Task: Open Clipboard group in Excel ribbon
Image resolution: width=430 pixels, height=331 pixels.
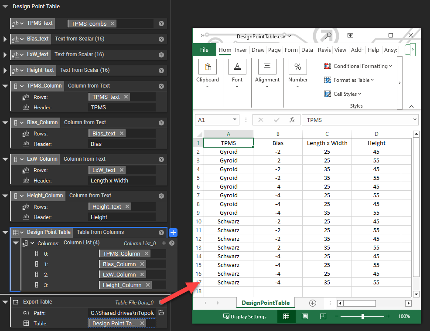Action: pyautogui.click(x=208, y=73)
